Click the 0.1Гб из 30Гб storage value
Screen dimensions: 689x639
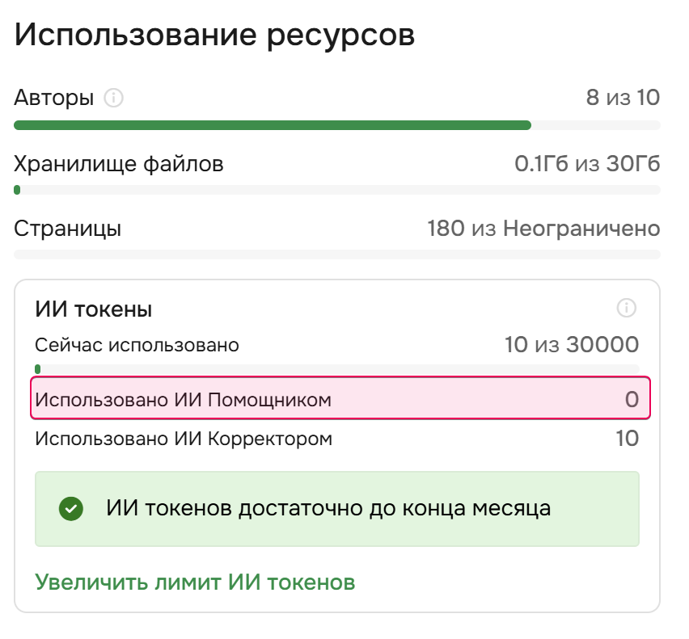[588, 162]
